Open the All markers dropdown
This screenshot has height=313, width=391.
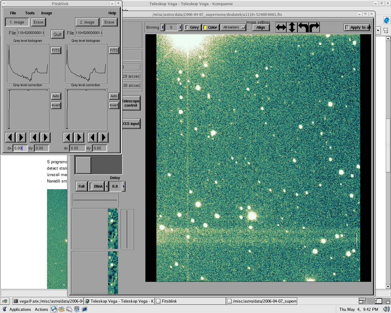click(x=233, y=27)
